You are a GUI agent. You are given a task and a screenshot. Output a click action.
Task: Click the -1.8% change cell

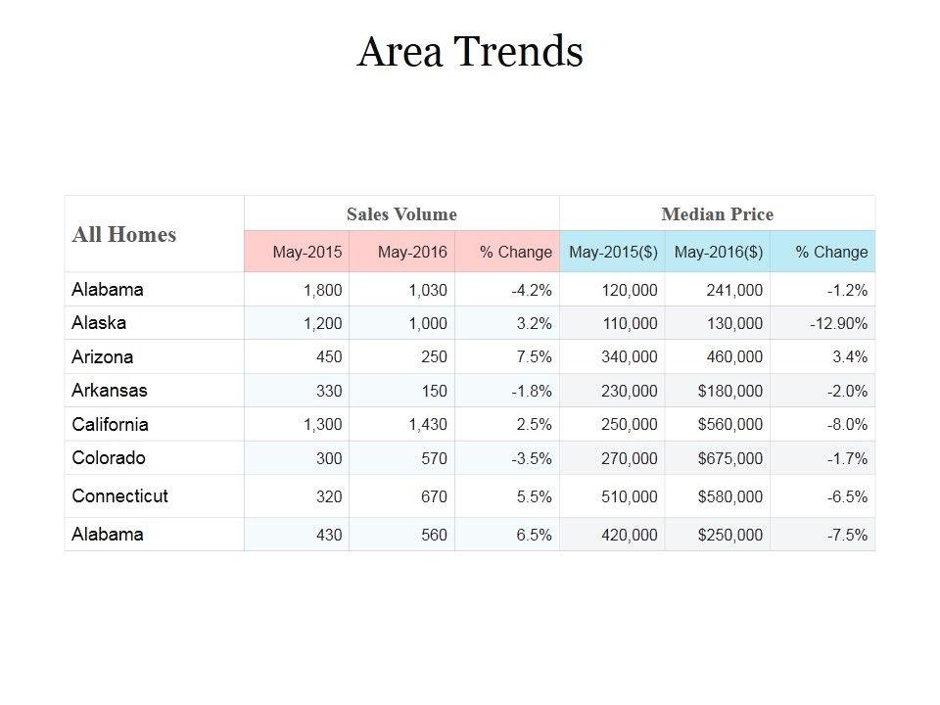coord(507,391)
